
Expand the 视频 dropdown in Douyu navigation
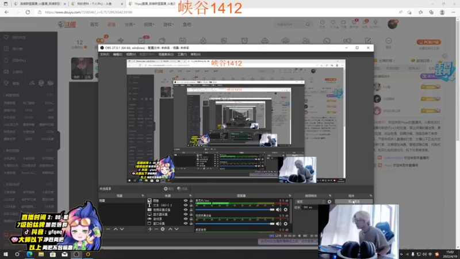coord(149,25)
